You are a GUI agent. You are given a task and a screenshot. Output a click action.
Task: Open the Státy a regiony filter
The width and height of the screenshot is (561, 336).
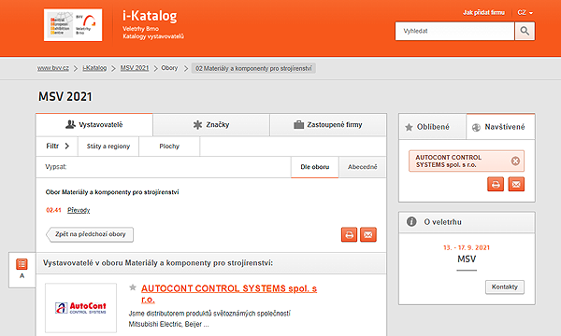[x=108, y=146]
